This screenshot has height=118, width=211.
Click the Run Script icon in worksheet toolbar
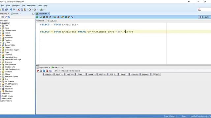pyautogui.click(x=41, y=17)
